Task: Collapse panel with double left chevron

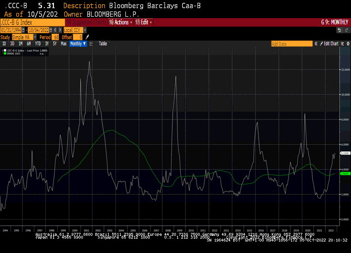Action: [x=316, y=44]
